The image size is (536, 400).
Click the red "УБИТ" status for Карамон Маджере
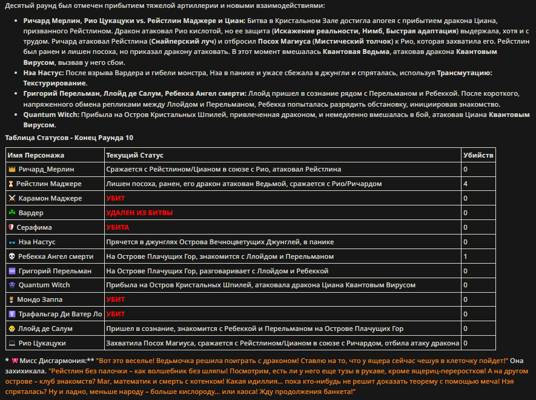click(116, 198)
